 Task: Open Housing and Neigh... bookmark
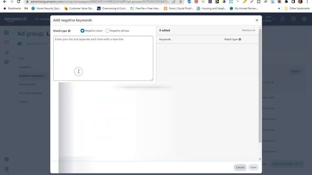coord(211,9)
